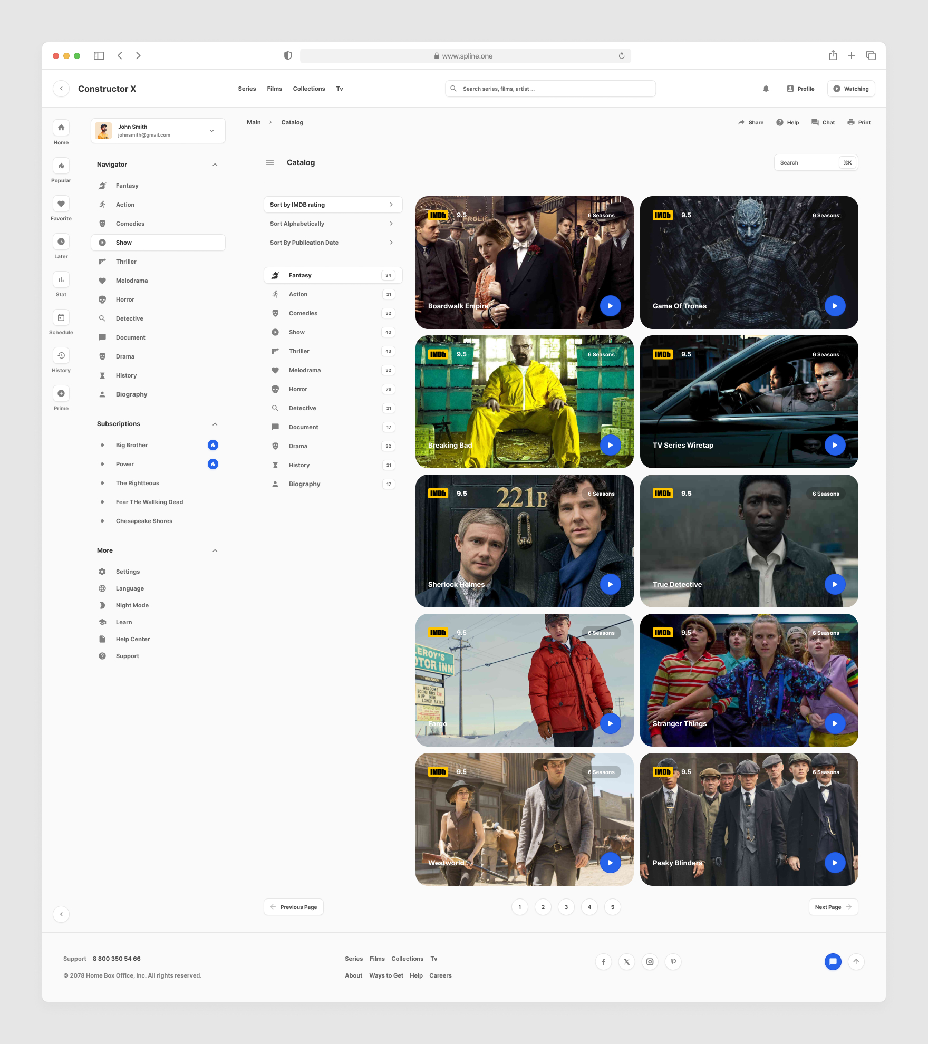Screen dimensions: 928x1044
Task: Click the scroll-to-top arrow in footer
Action: (x=856, y=962)
